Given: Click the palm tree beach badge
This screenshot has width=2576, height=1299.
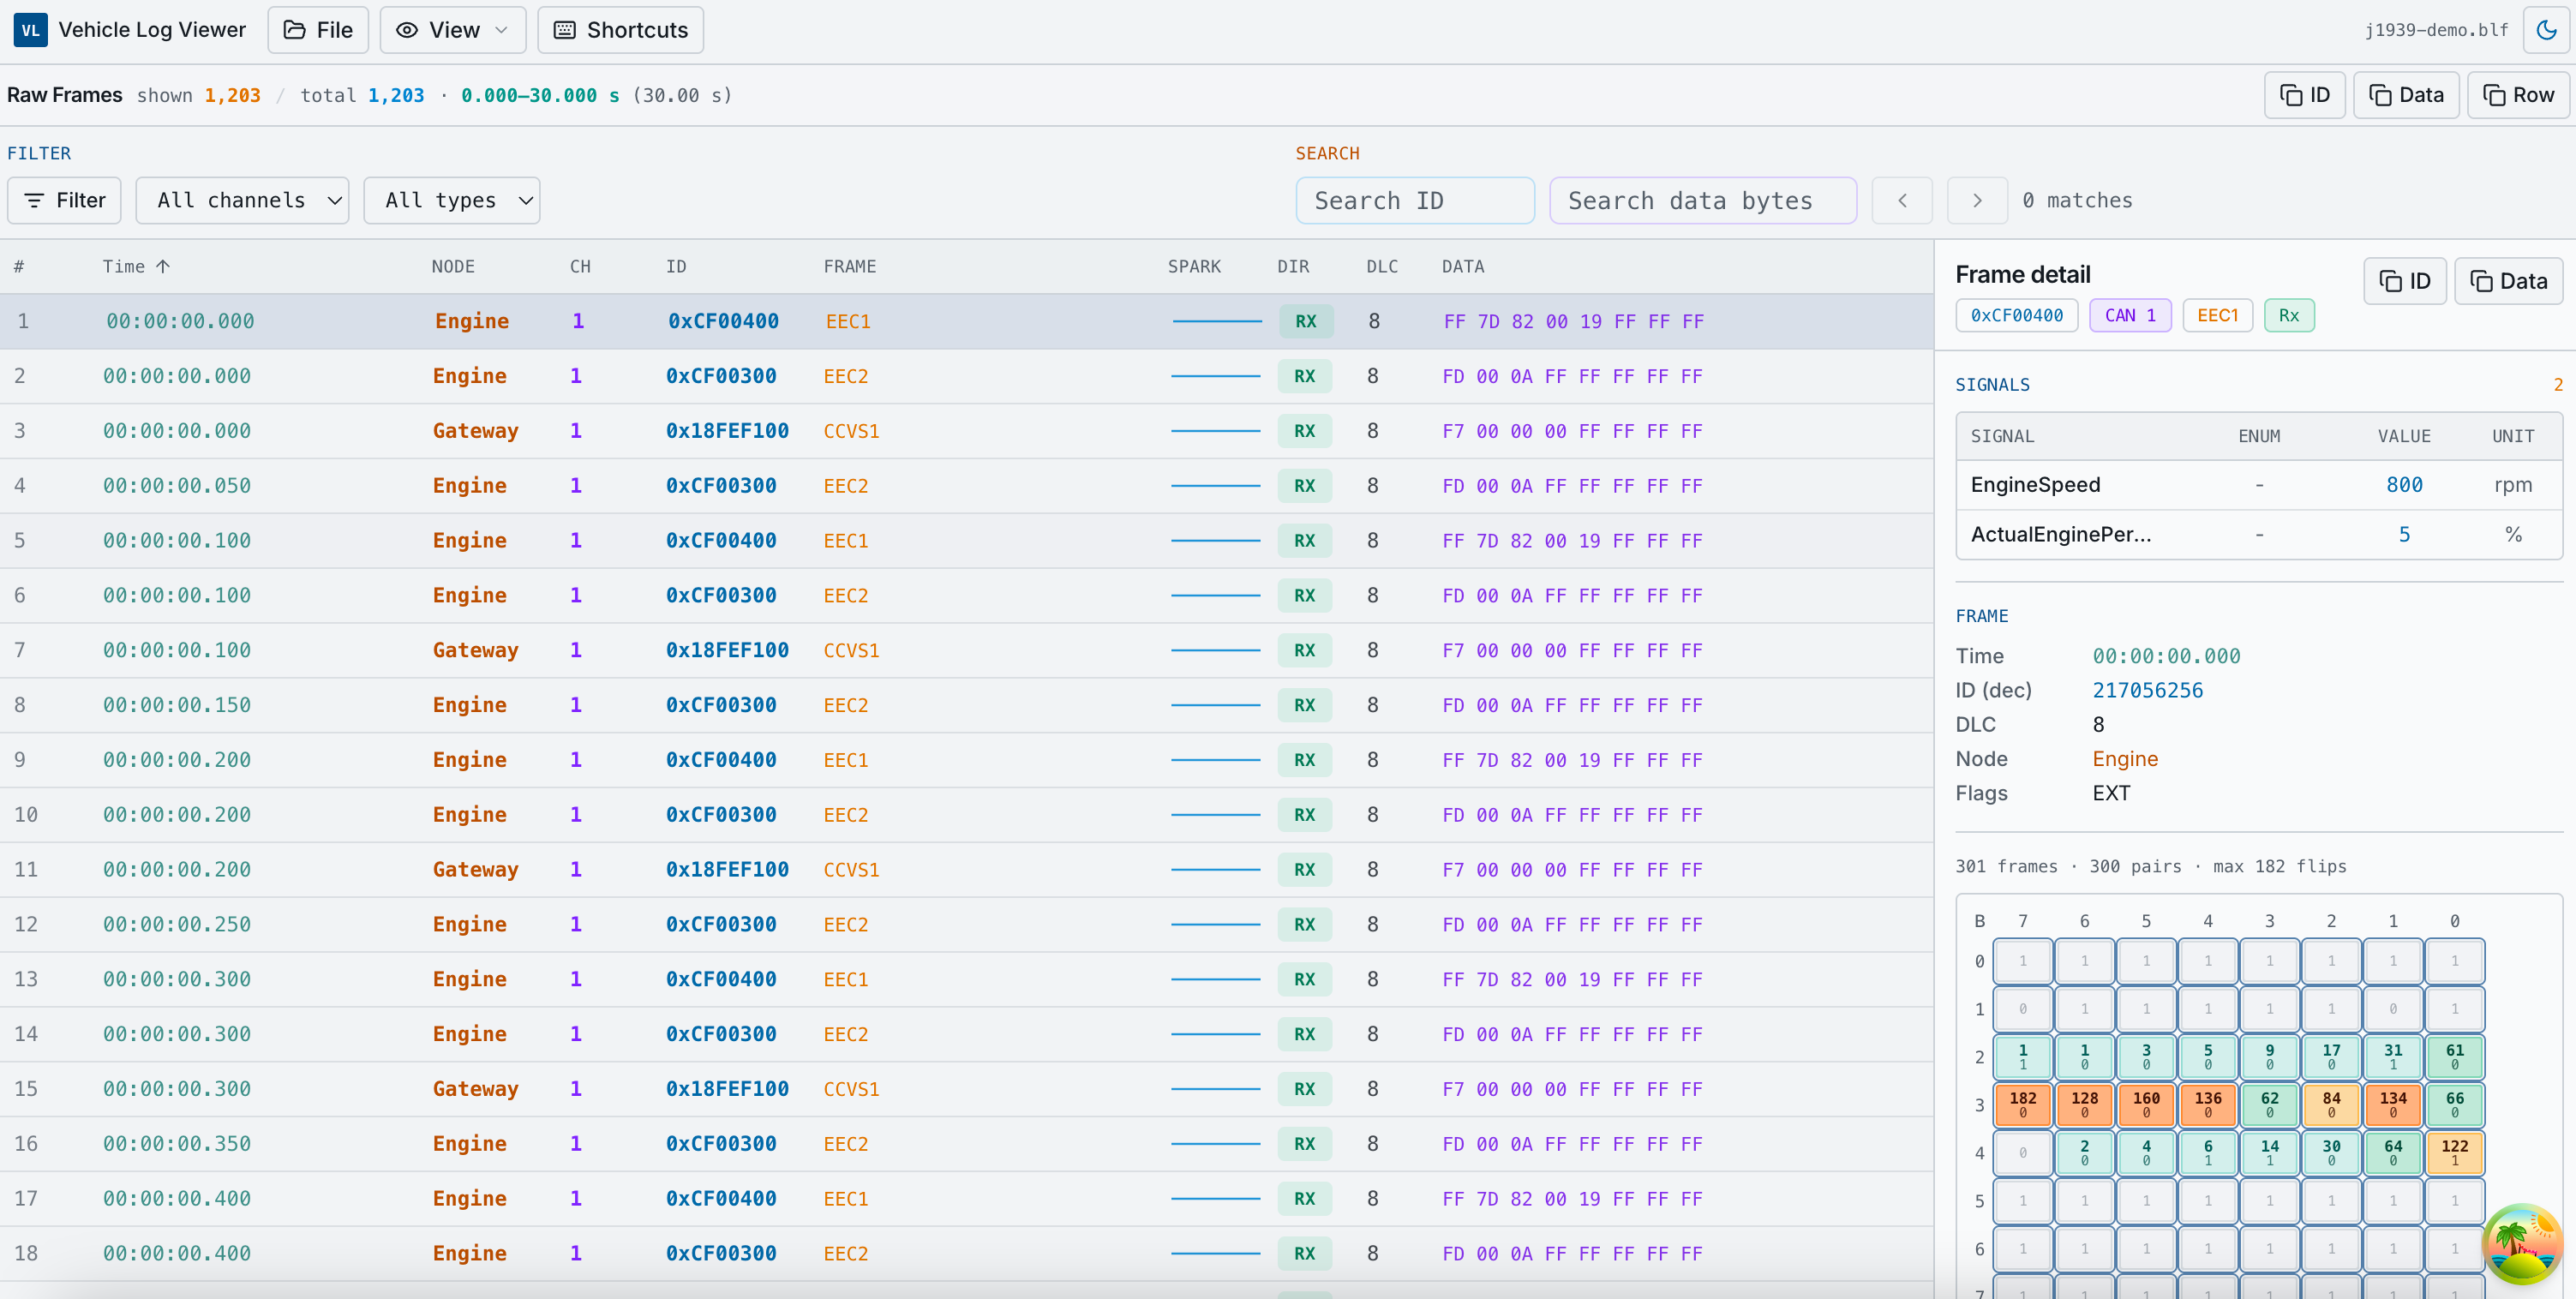Looking at the screenshot, I should [2521, 1245].
